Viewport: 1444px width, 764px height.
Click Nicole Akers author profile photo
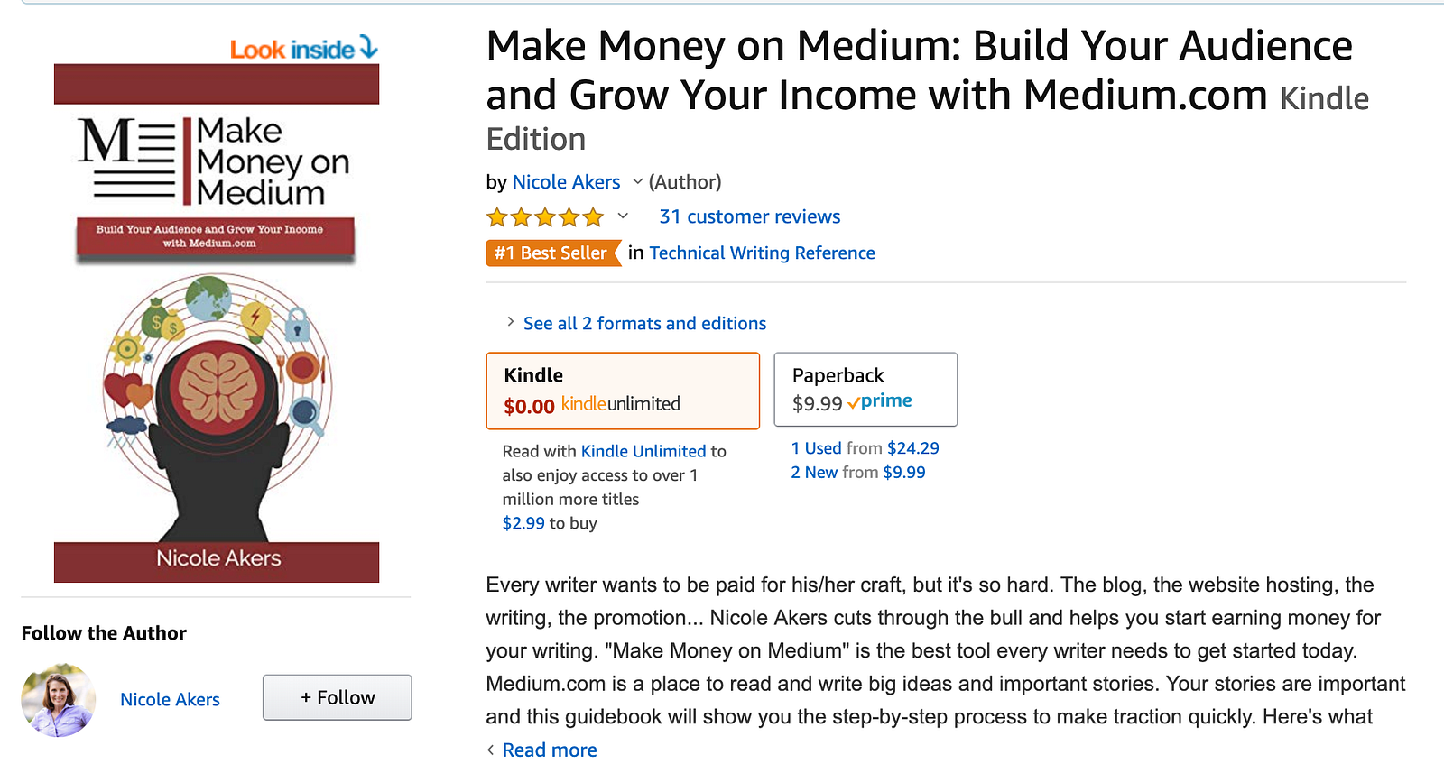[59, 700]
